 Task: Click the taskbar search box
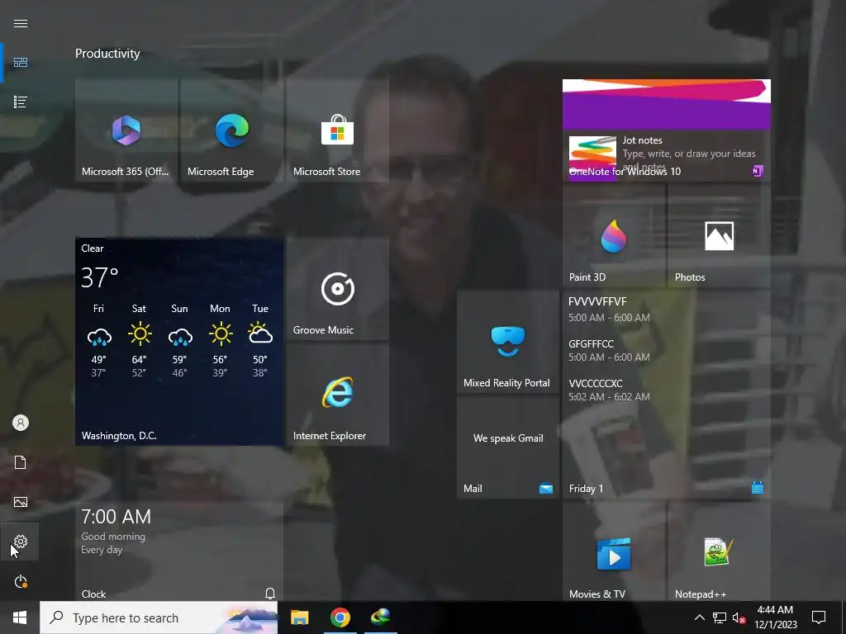click(x=159, y=617)
